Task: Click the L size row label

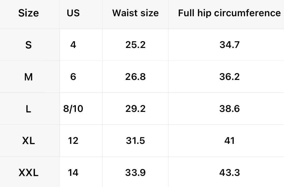Action: (x=28, y=109)
